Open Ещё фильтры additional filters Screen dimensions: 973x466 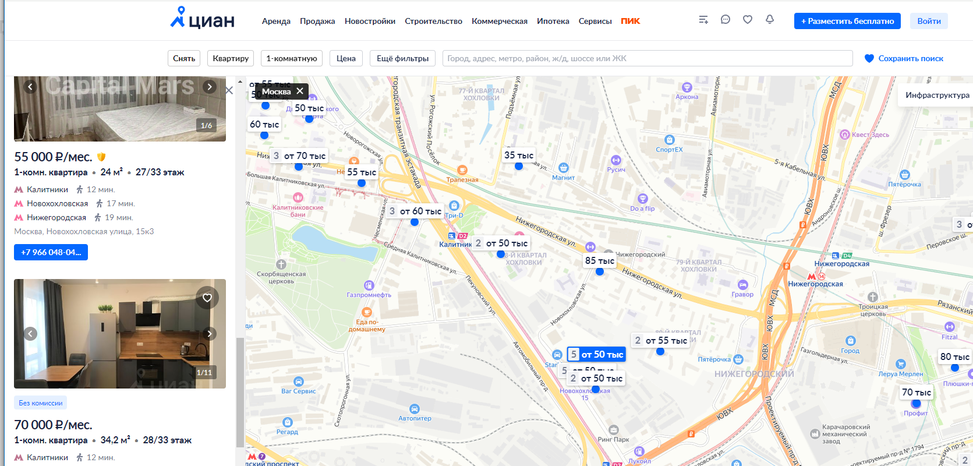[402, 58]
